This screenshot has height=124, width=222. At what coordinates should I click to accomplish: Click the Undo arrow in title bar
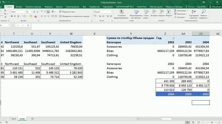tap(3, 2)
